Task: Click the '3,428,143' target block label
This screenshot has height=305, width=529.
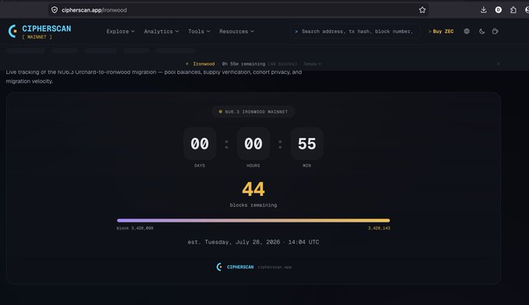Action: (x=379, y=228)
